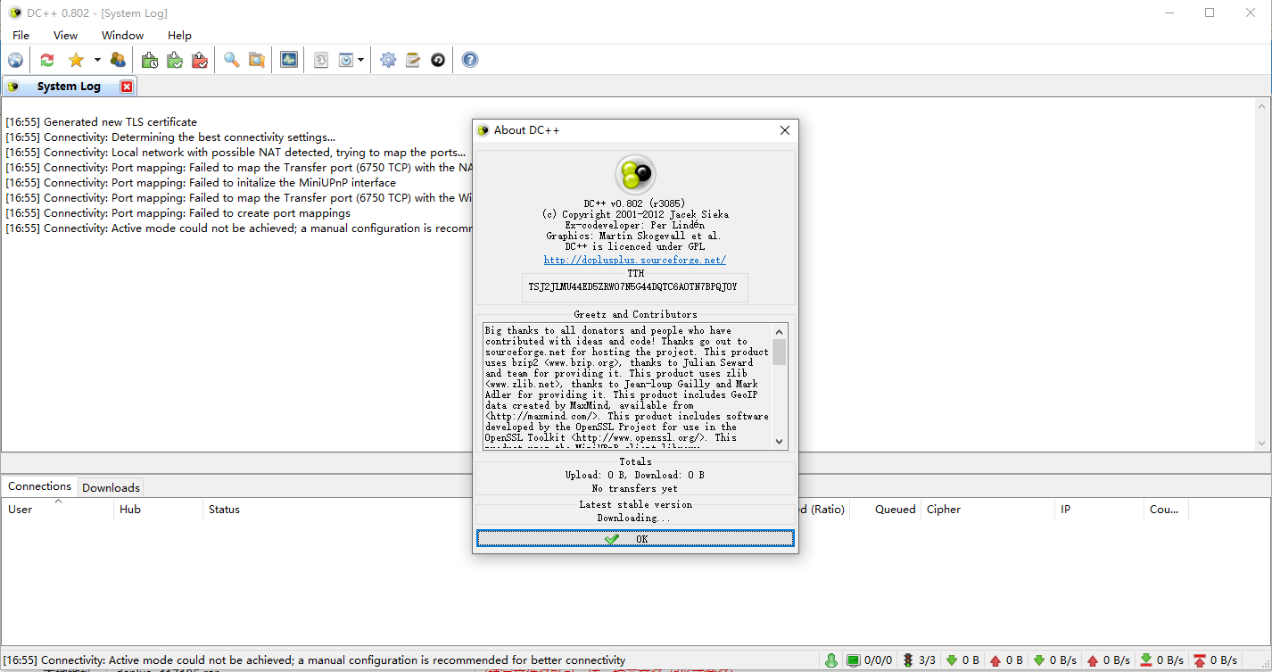Open Favorite Hubs star icon
Image resolution: width=1272 pixels, height=672 pixels.
[76, 60]
